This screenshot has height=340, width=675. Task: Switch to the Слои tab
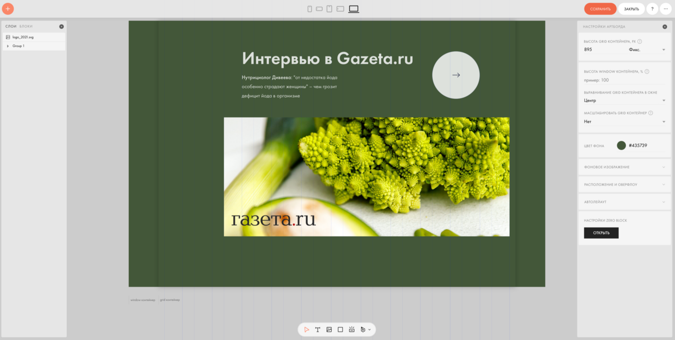tap(11, 27)
